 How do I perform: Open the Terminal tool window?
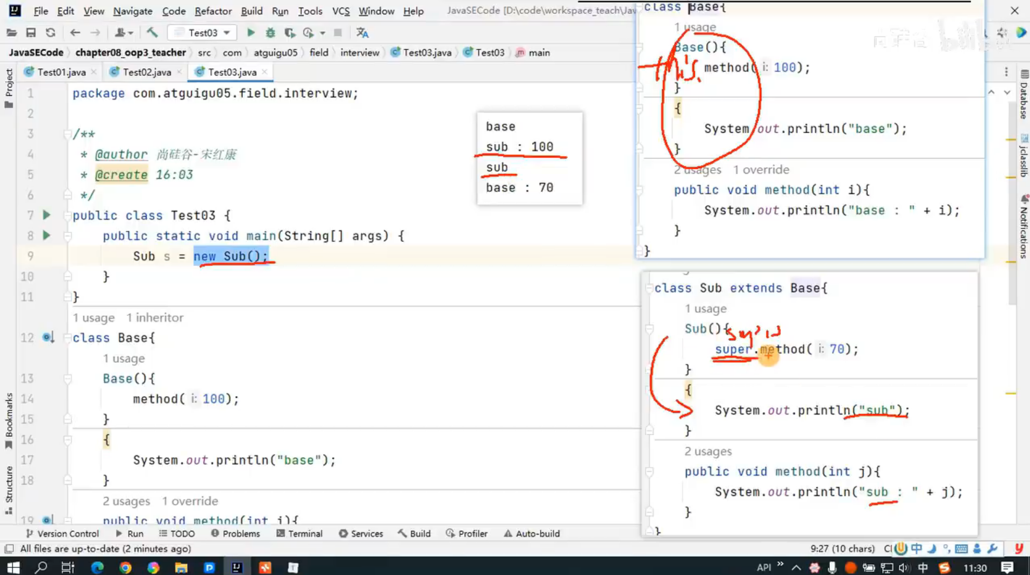coord(299,534)
